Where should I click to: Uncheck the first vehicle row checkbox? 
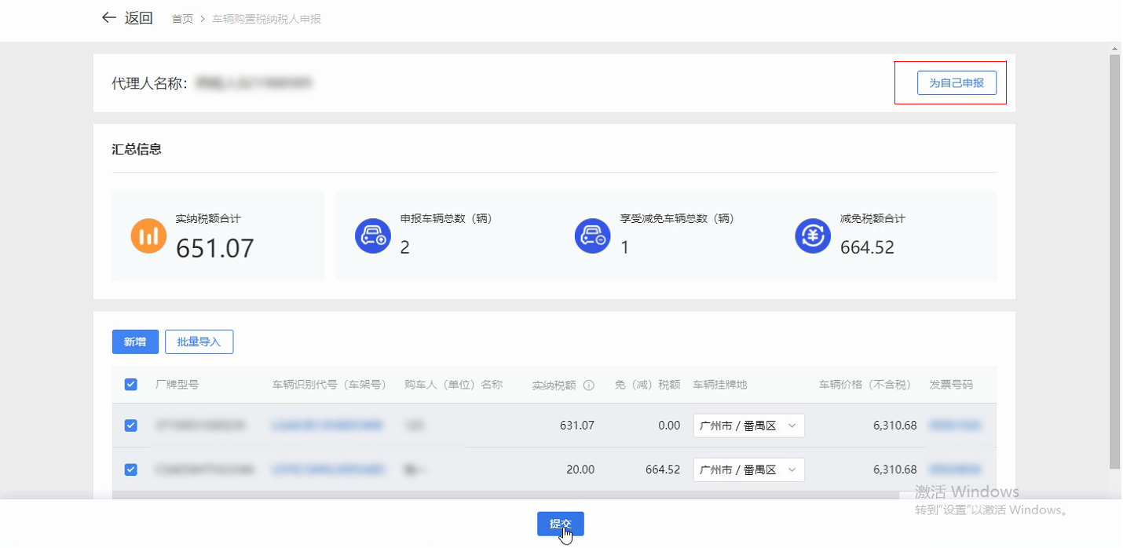point(131,426)
